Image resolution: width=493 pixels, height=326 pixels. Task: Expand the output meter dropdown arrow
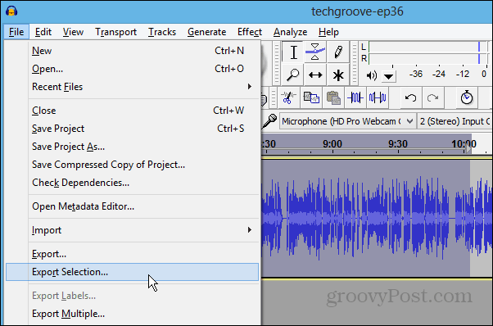pos(389,76)
